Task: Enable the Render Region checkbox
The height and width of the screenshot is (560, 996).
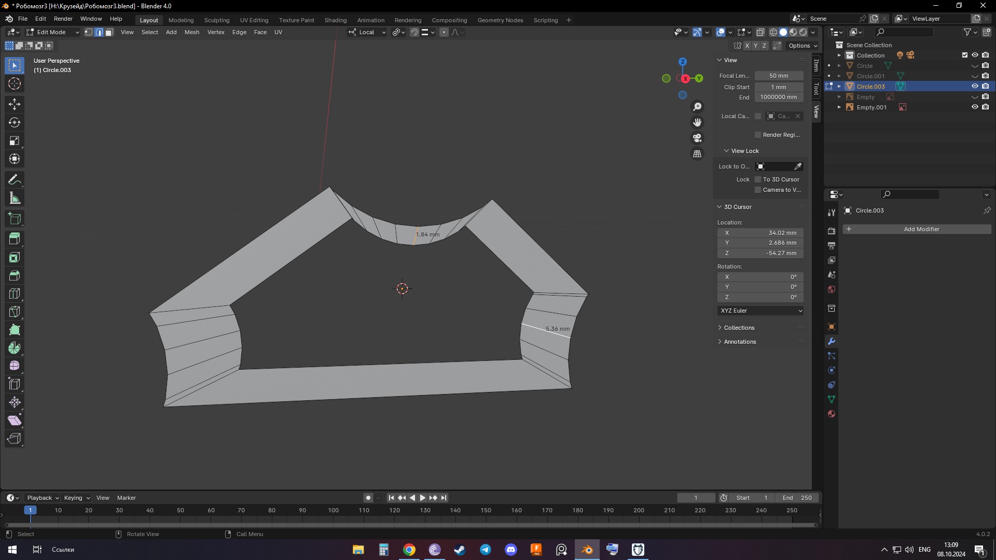Action: point(758,135)
